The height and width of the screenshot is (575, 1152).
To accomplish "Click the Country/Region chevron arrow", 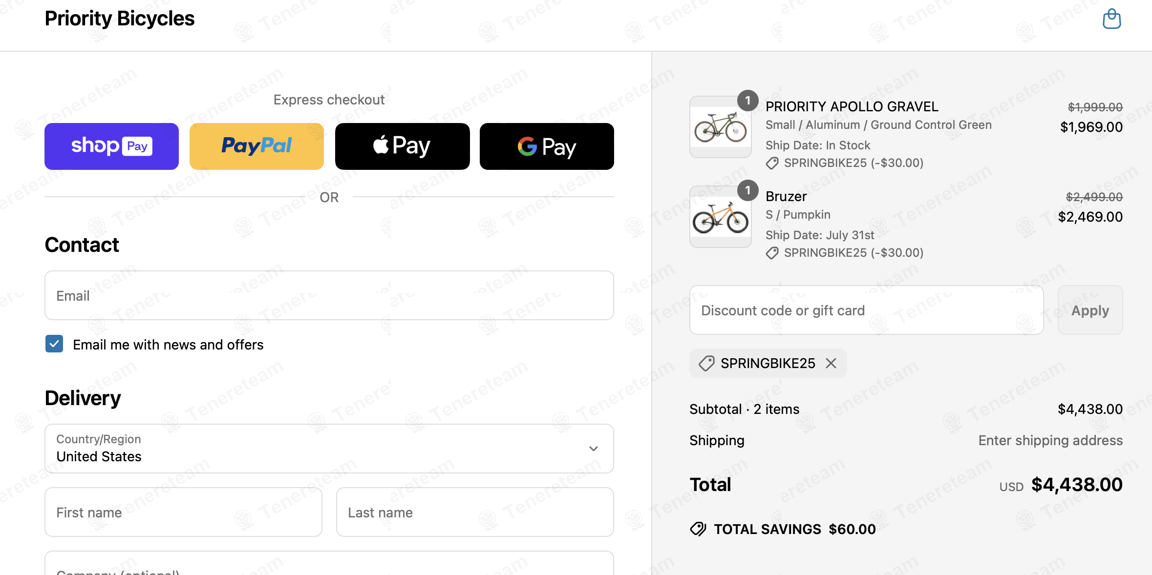I will tap(594, 449).
